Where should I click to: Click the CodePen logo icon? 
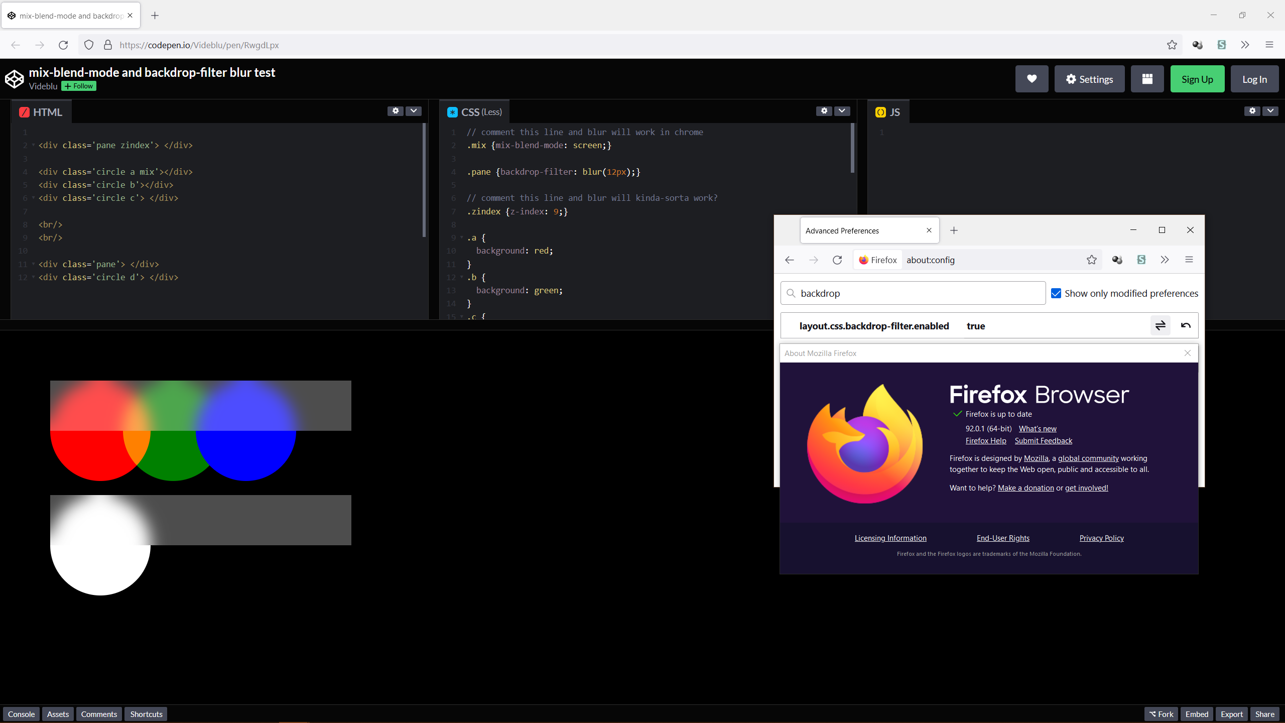(14, 79)
